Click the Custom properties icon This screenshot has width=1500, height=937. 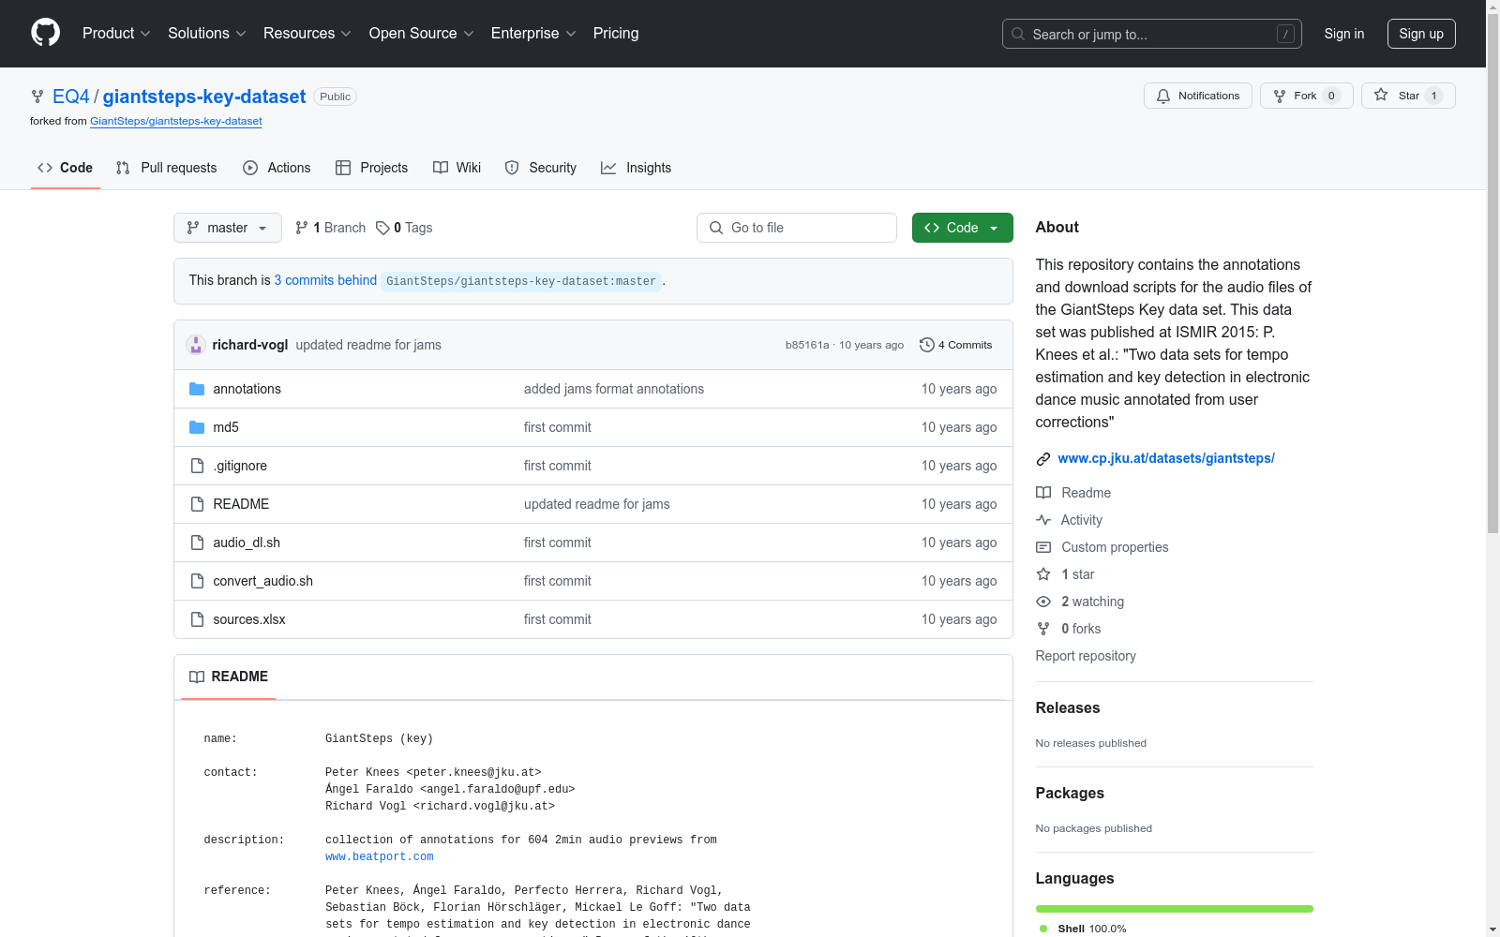point(1043,547)
